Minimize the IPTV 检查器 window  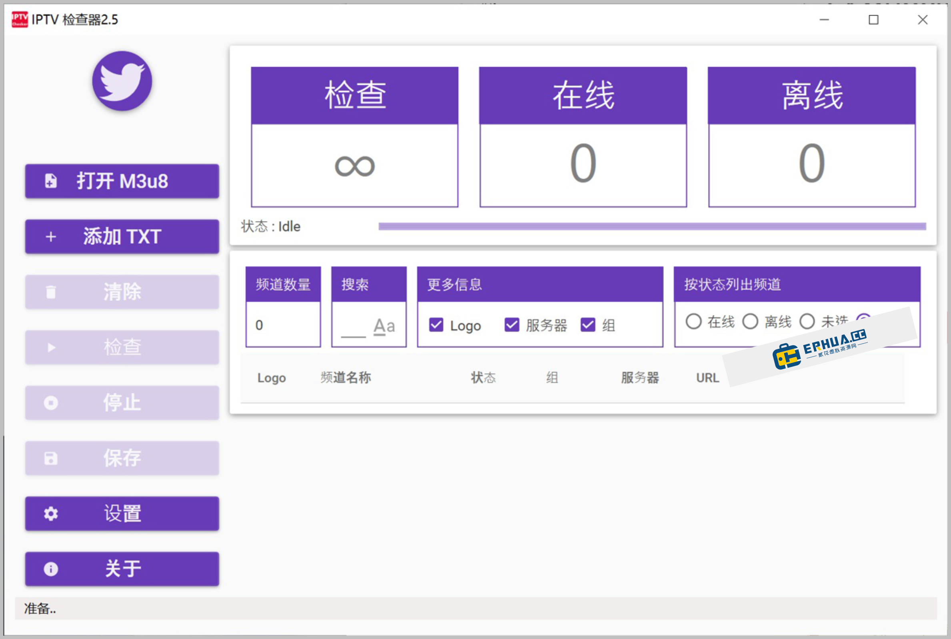pos(824,19)
